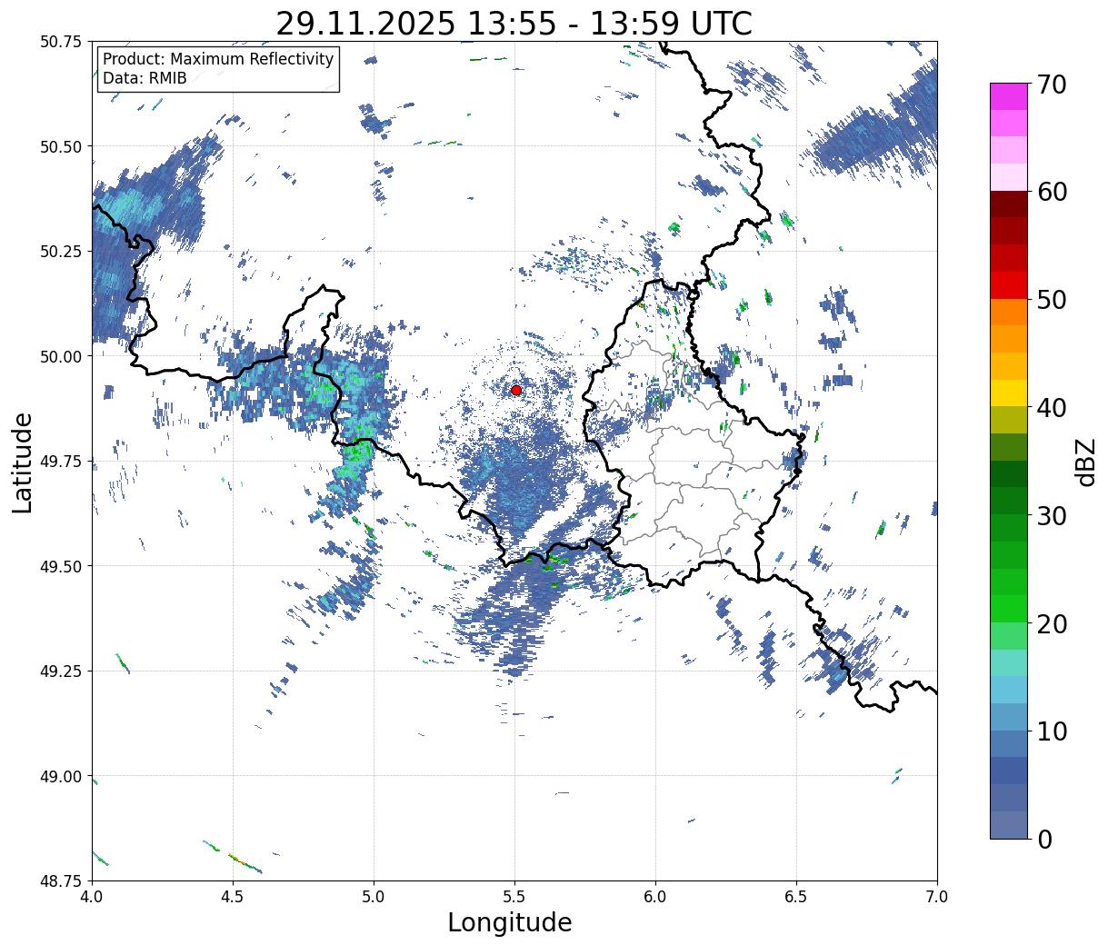Viewport: 1108px width, 945px height.
Task: Click the 'Data: RMIB' legend text
Action: [x=145, y=79]
